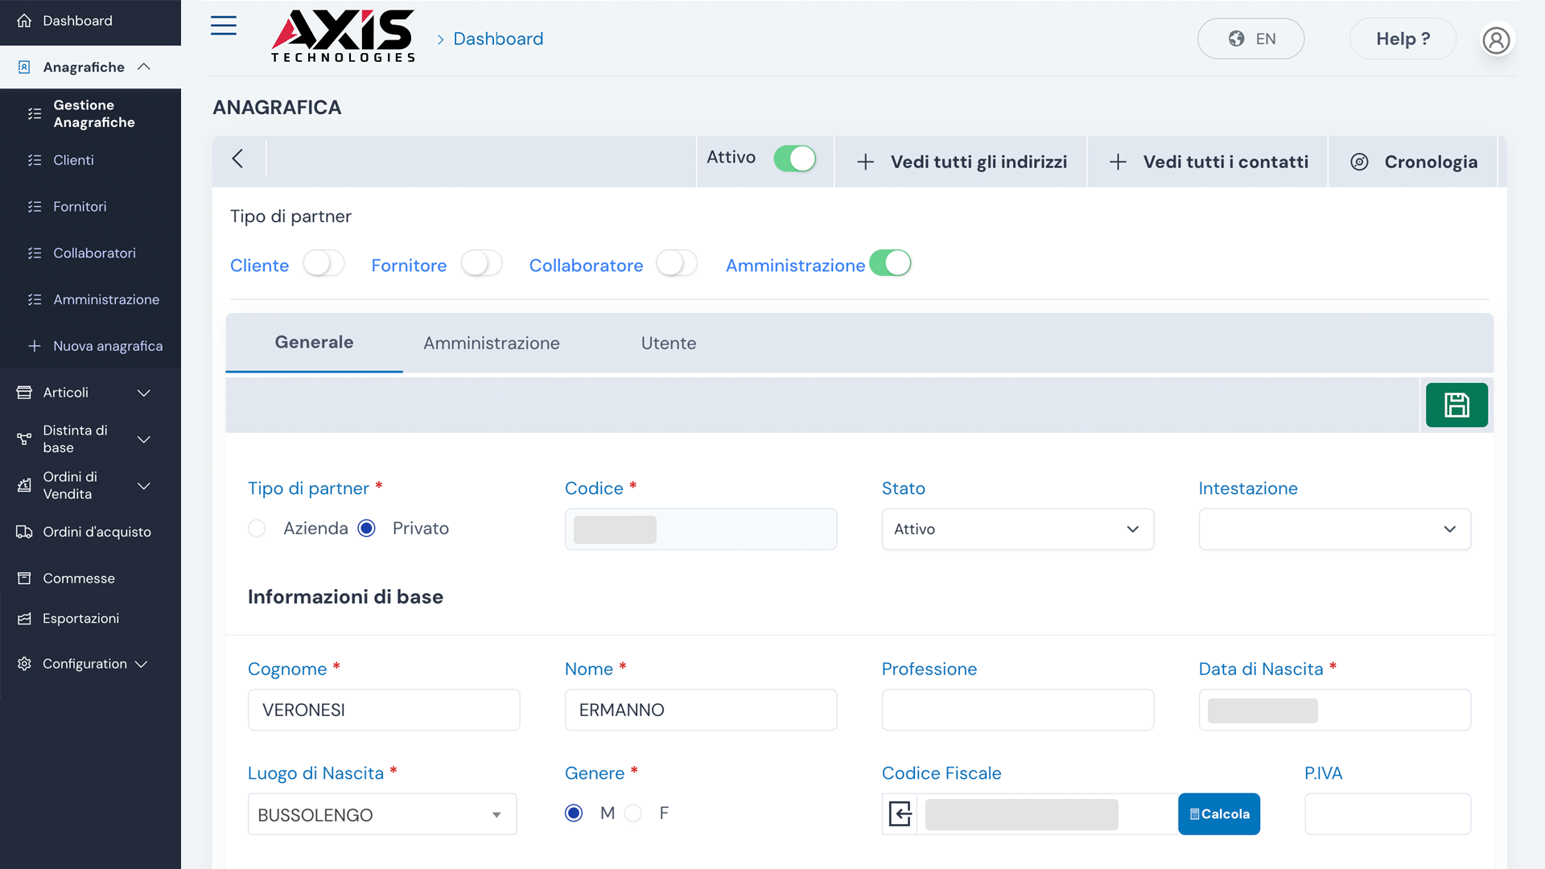Viewport: 1545px width, 869px height.
Task: Click the back arrow icon
Action: (237, 159)
